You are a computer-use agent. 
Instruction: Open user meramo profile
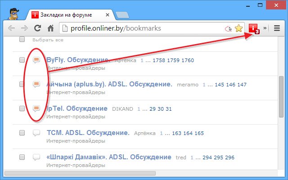(188, 85)
